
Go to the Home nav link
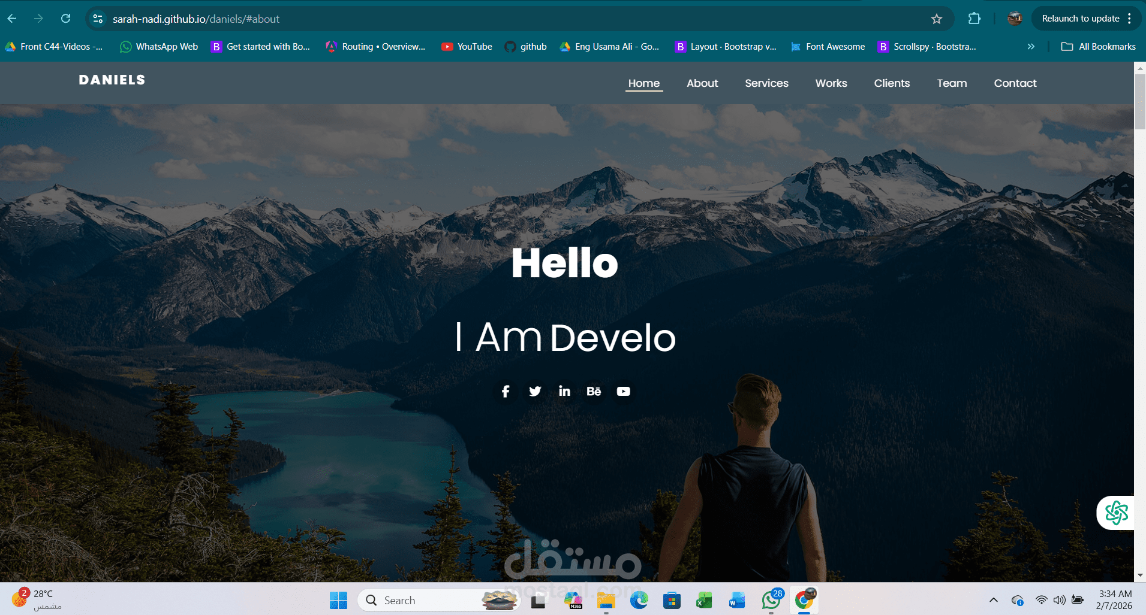click(644, 83)
